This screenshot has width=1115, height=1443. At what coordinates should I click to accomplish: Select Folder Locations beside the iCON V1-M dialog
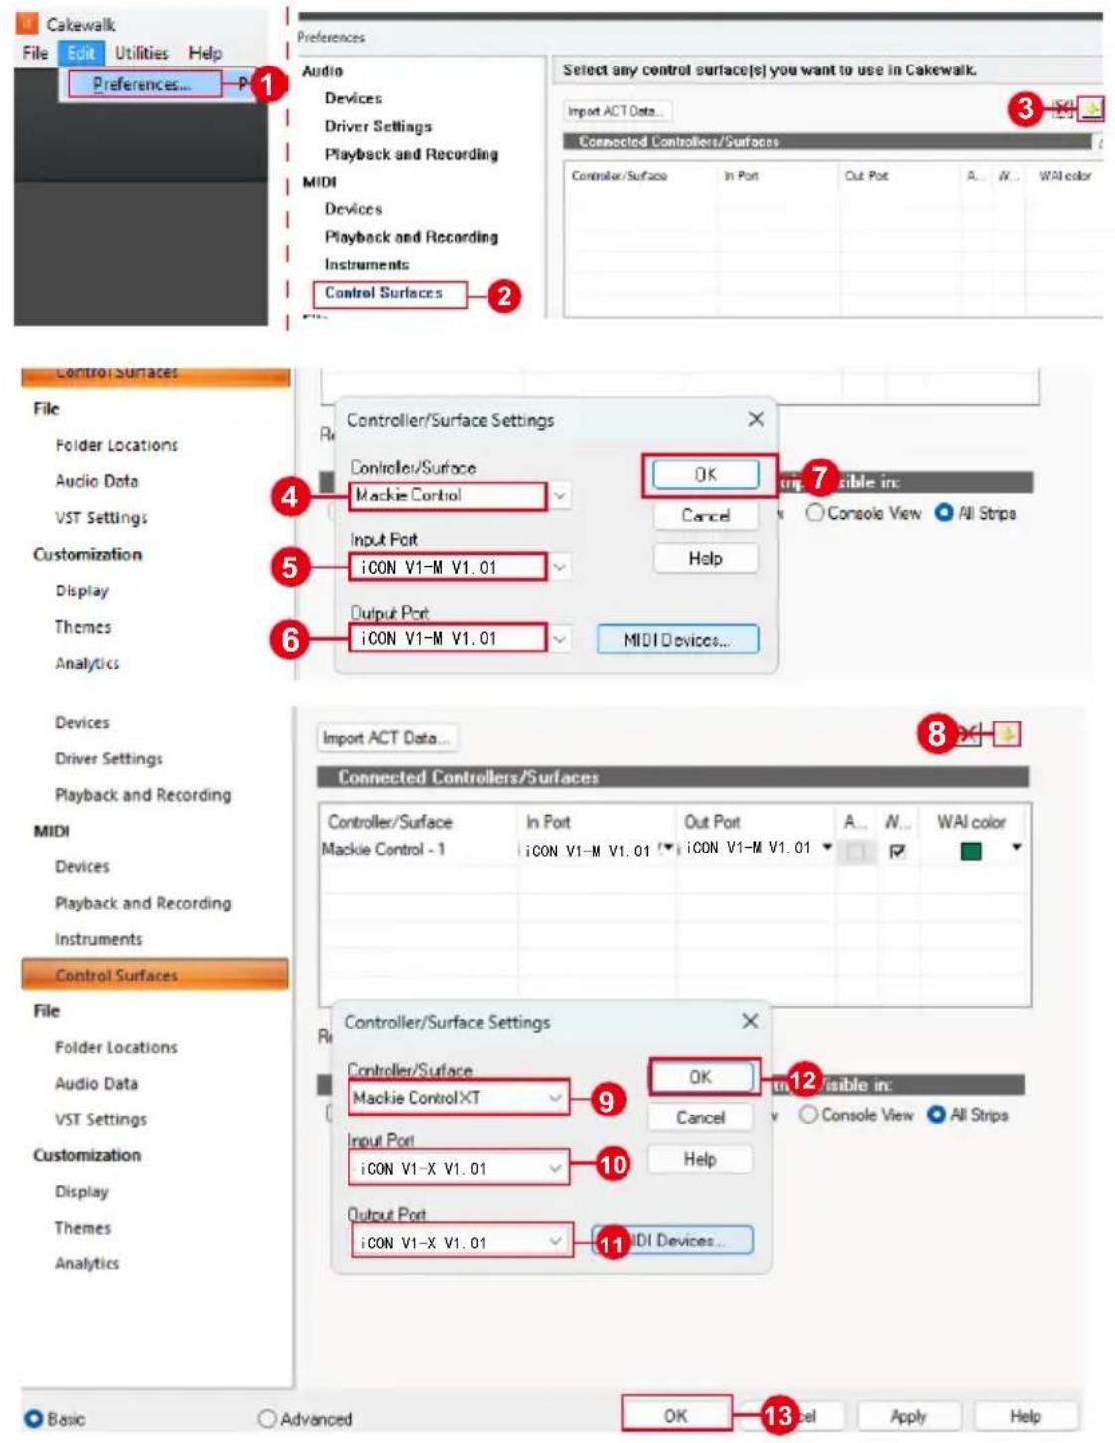[x=116, y=445]
